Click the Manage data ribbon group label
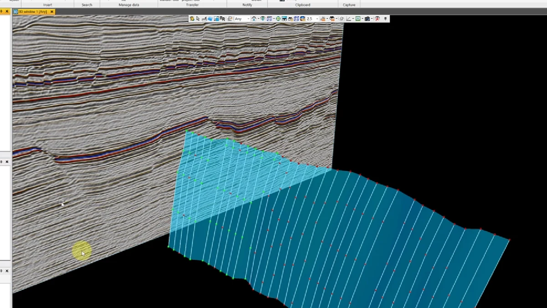This screenshot has width=547, height=308. click(129, 5)
